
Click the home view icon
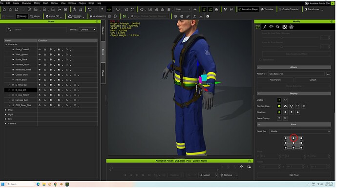pos(142,9)
